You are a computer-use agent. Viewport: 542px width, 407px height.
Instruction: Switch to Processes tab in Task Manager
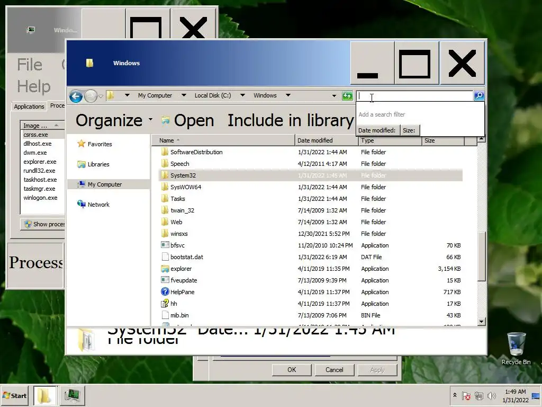[57, 105]
